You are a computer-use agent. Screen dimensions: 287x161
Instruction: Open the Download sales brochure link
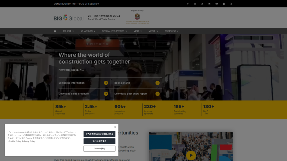[74, 94]
